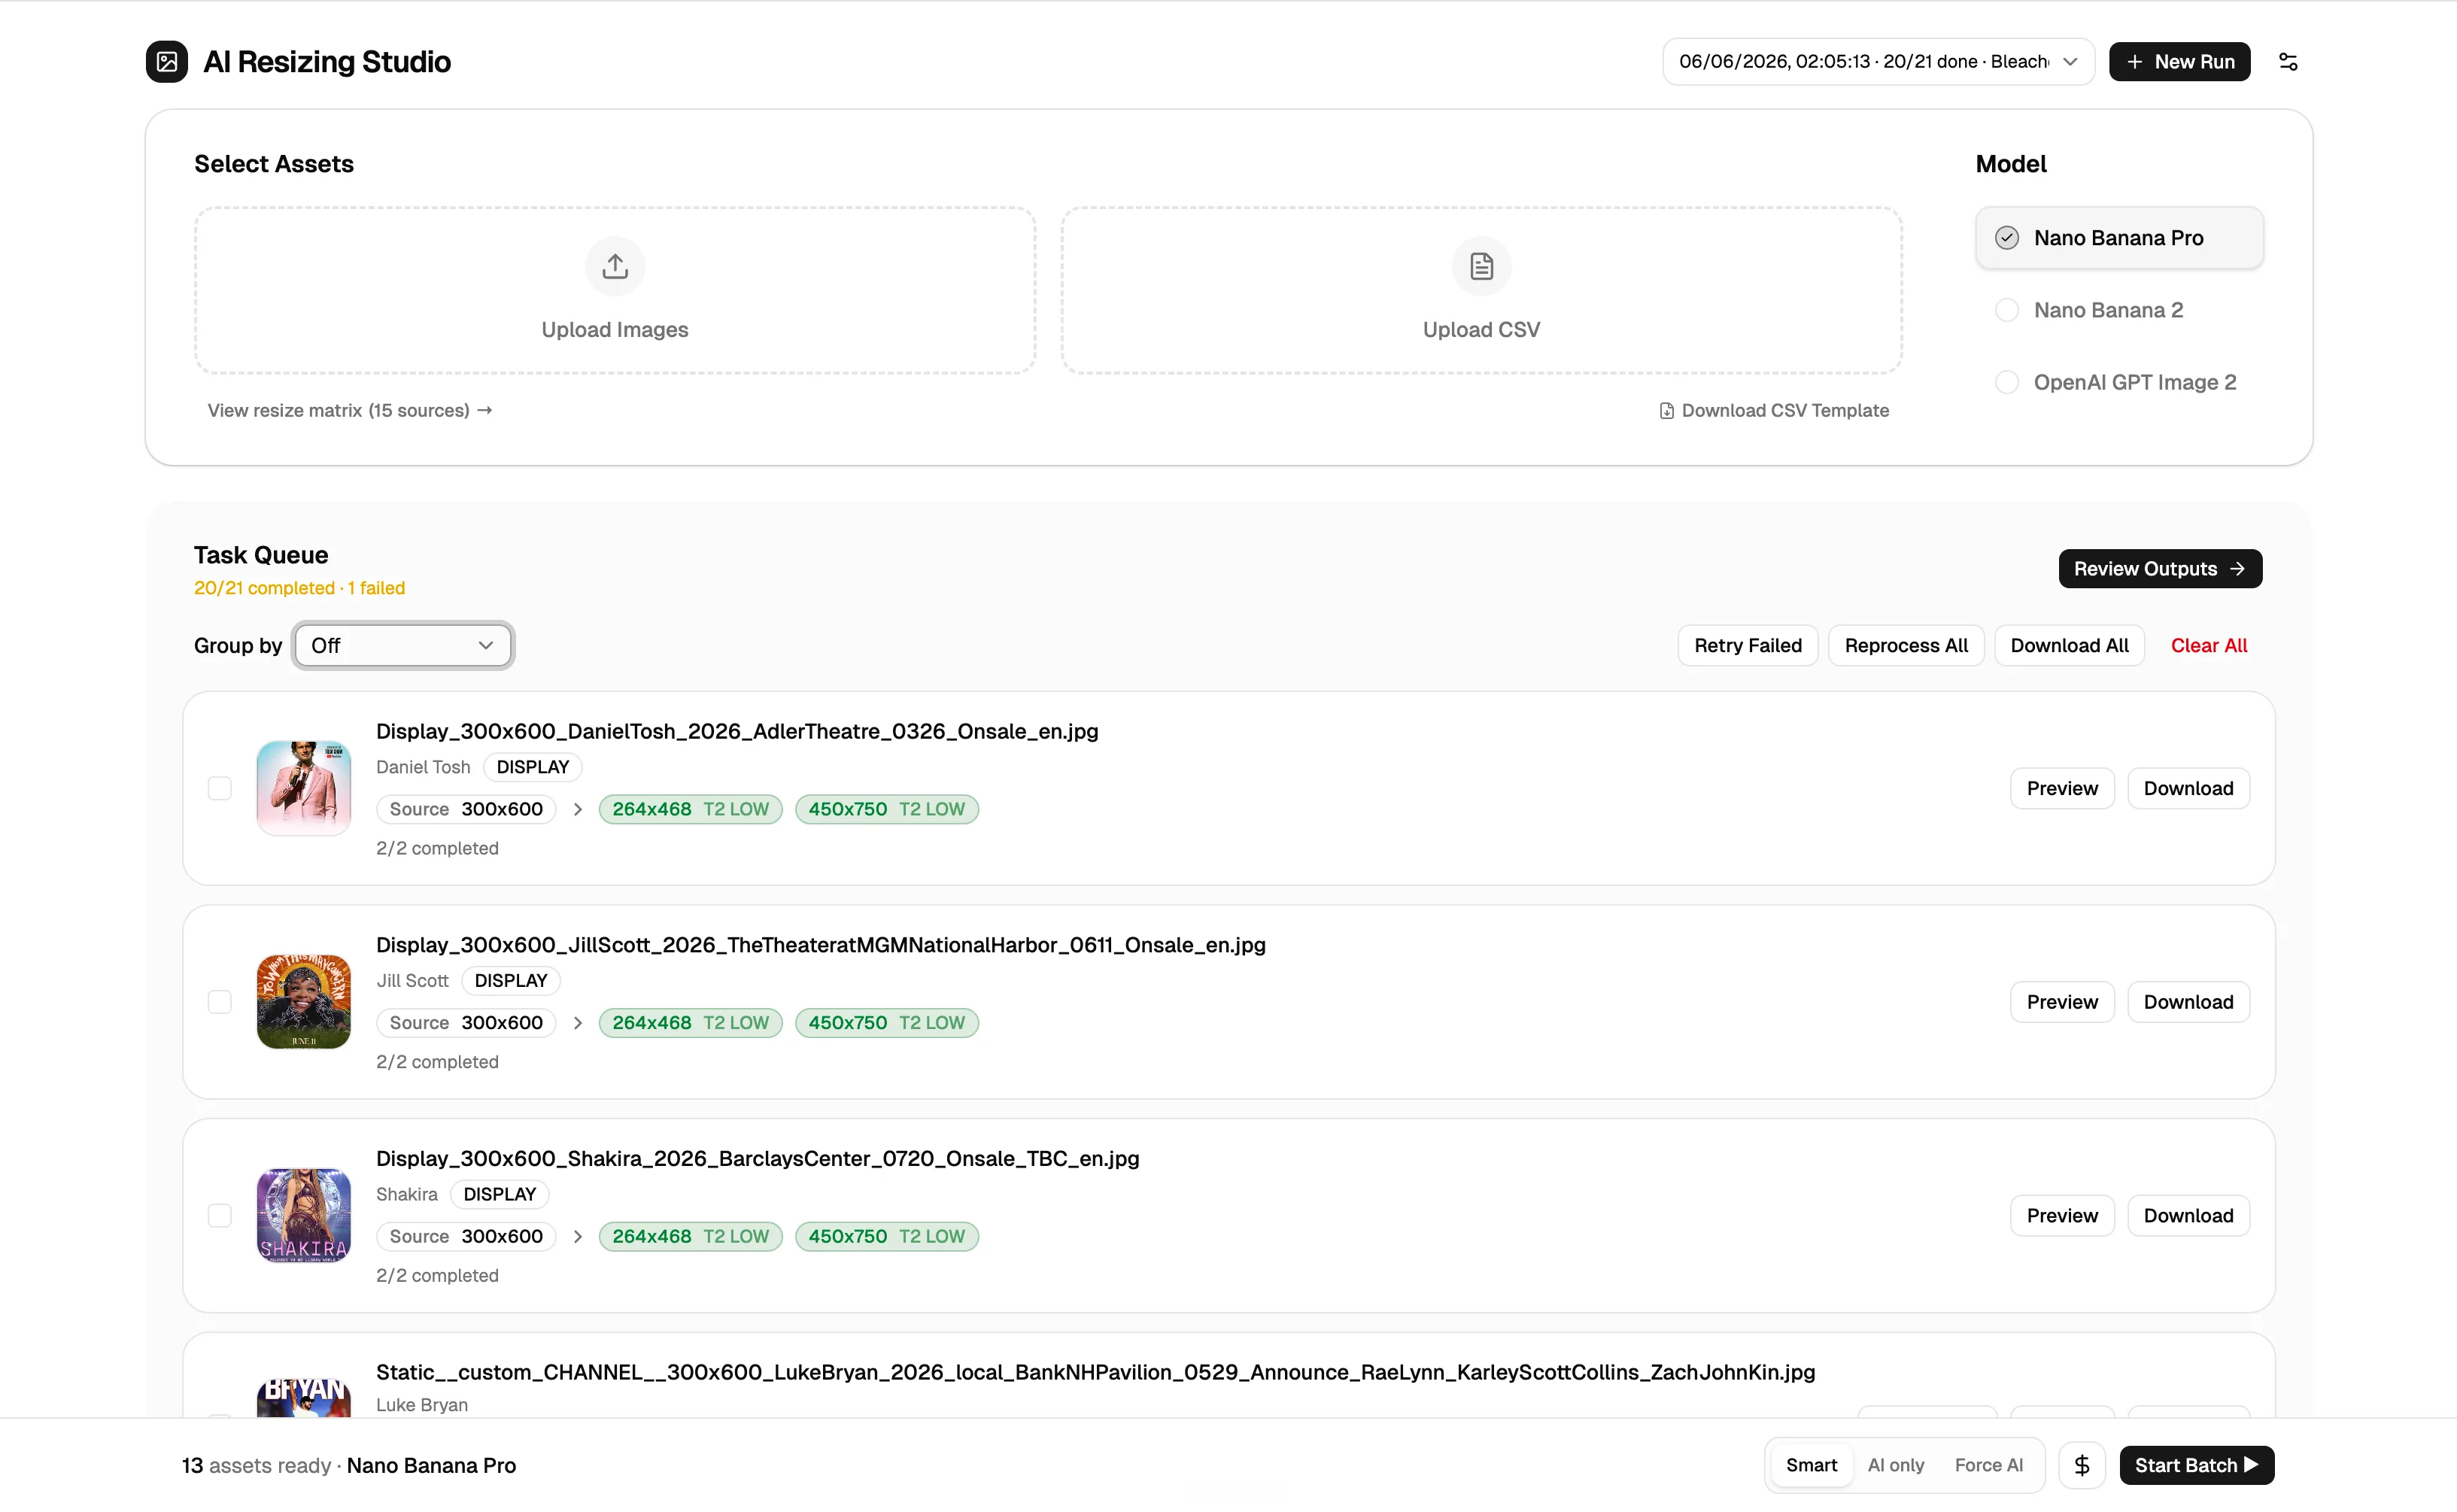Viewport: 2457px width, 1512px height.
Task: Click the cost estimate dollar icon
Action: [2082, 1465]
